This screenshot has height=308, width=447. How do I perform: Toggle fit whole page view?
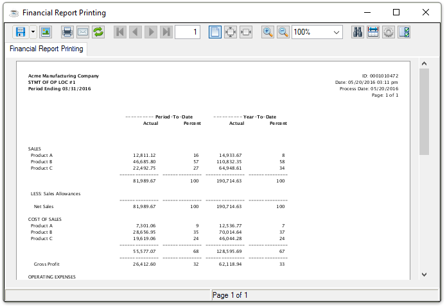point(231,32)
